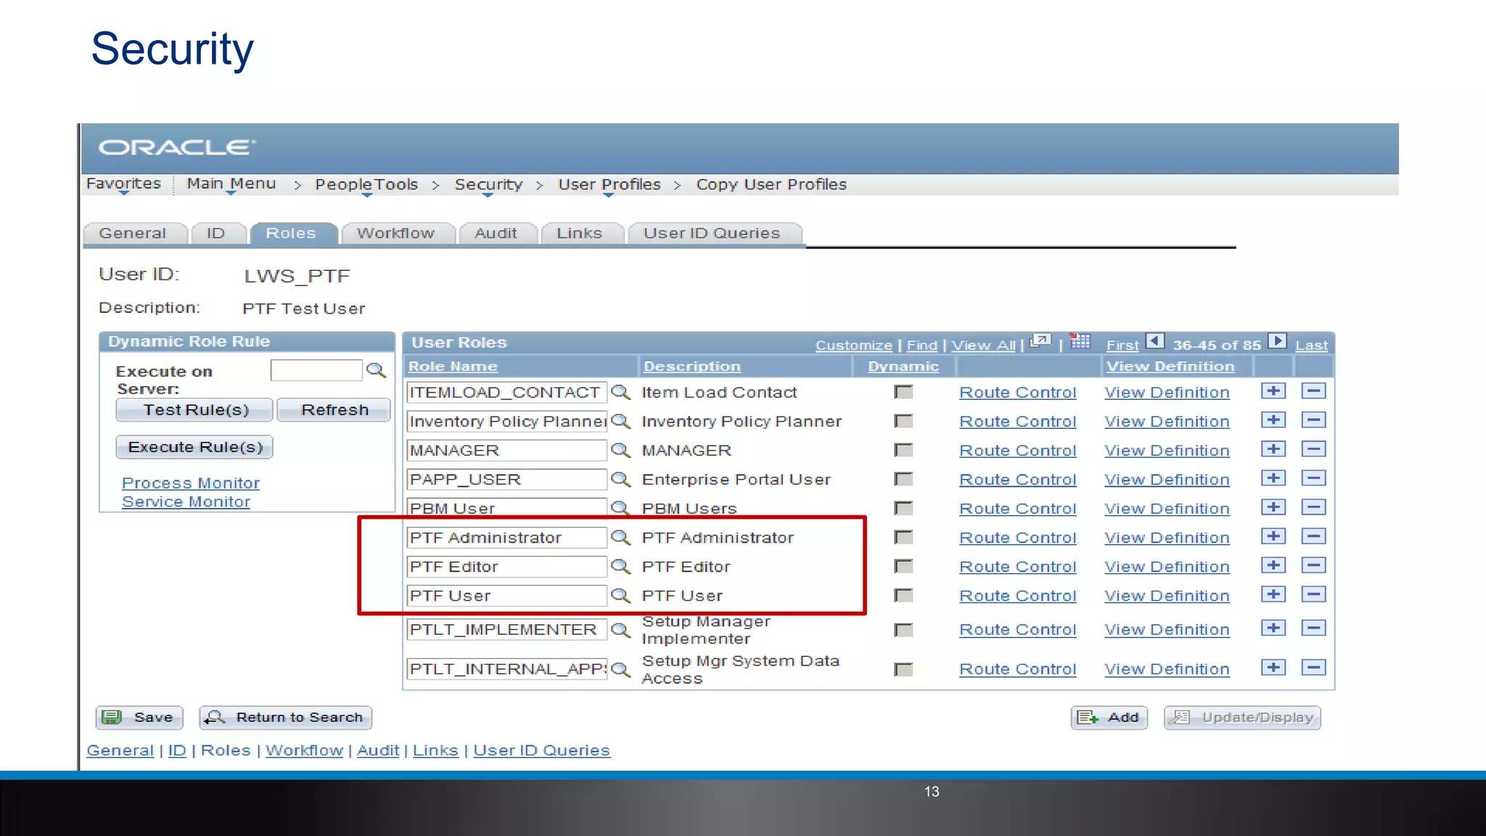Go to previous page of user roles

tap(1155, 341)
